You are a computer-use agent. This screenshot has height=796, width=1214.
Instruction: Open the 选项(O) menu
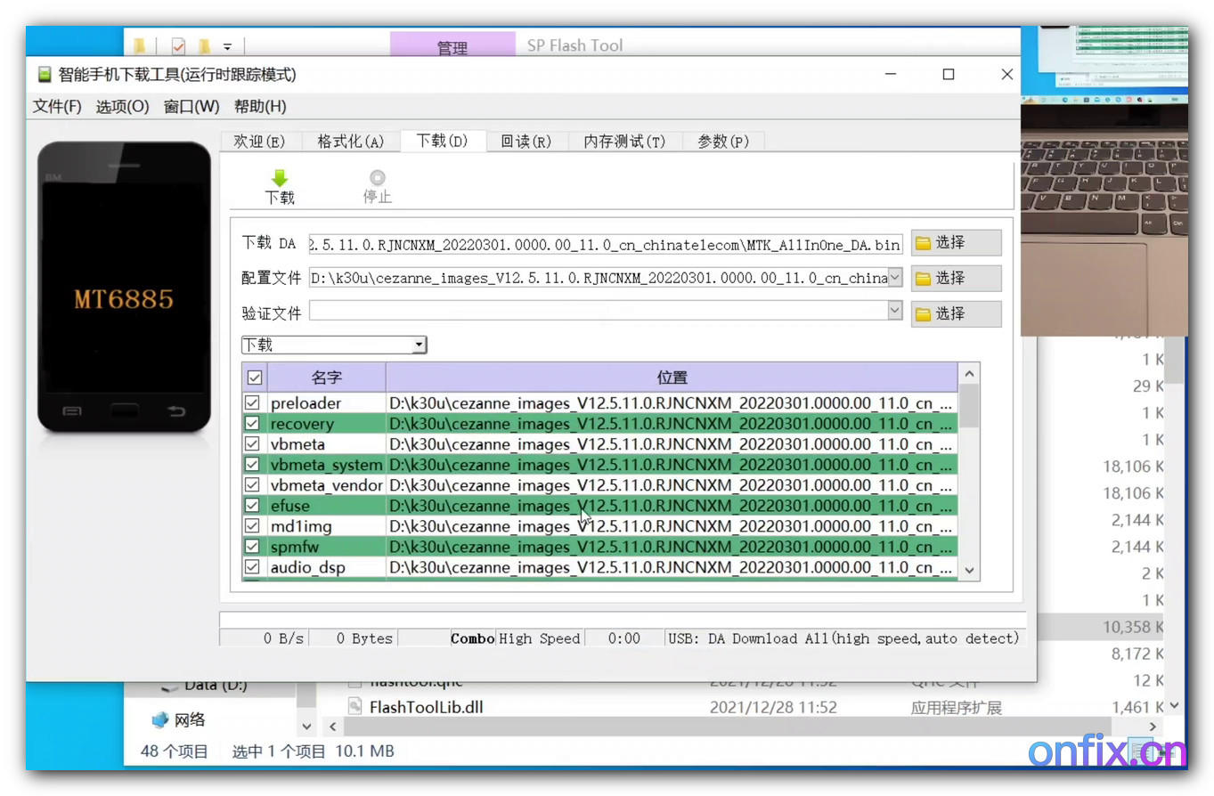pos(122,107)
